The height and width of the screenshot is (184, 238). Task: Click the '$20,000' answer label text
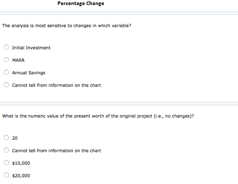point(21,175)
